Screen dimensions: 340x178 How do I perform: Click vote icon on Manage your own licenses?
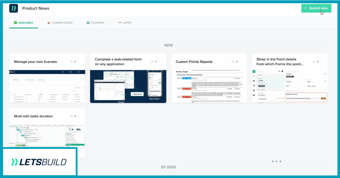click(x=72, y=61)
